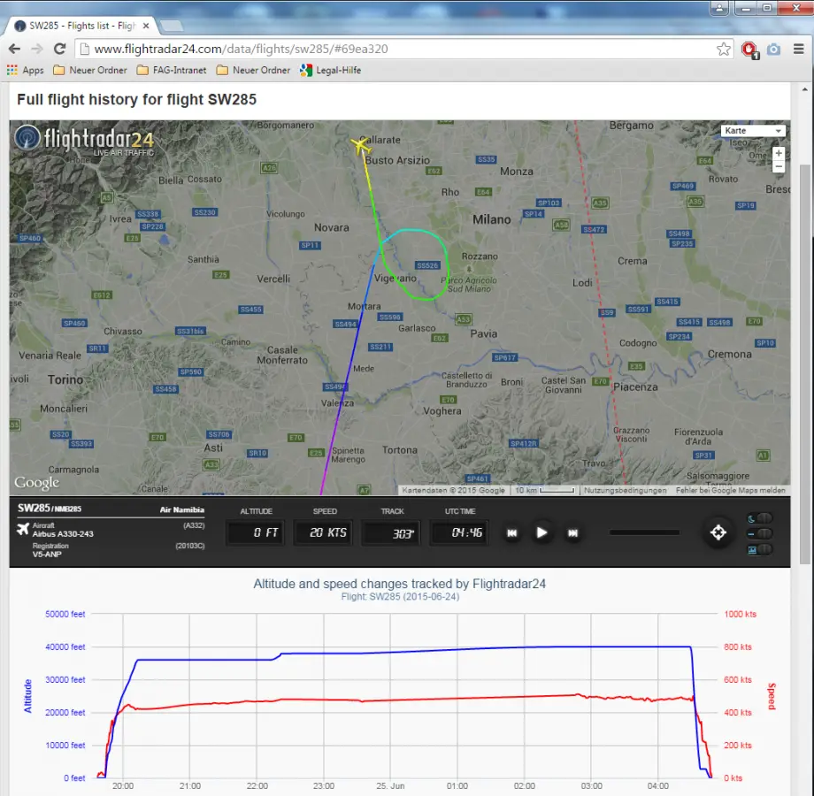The width and height of the screenshot is (814, 796).
Task: Click the Airbus A330-243 aircraft text
Action: 63,534
